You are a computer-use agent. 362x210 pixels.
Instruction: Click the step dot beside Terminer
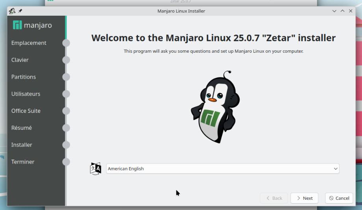click(66, 162)
